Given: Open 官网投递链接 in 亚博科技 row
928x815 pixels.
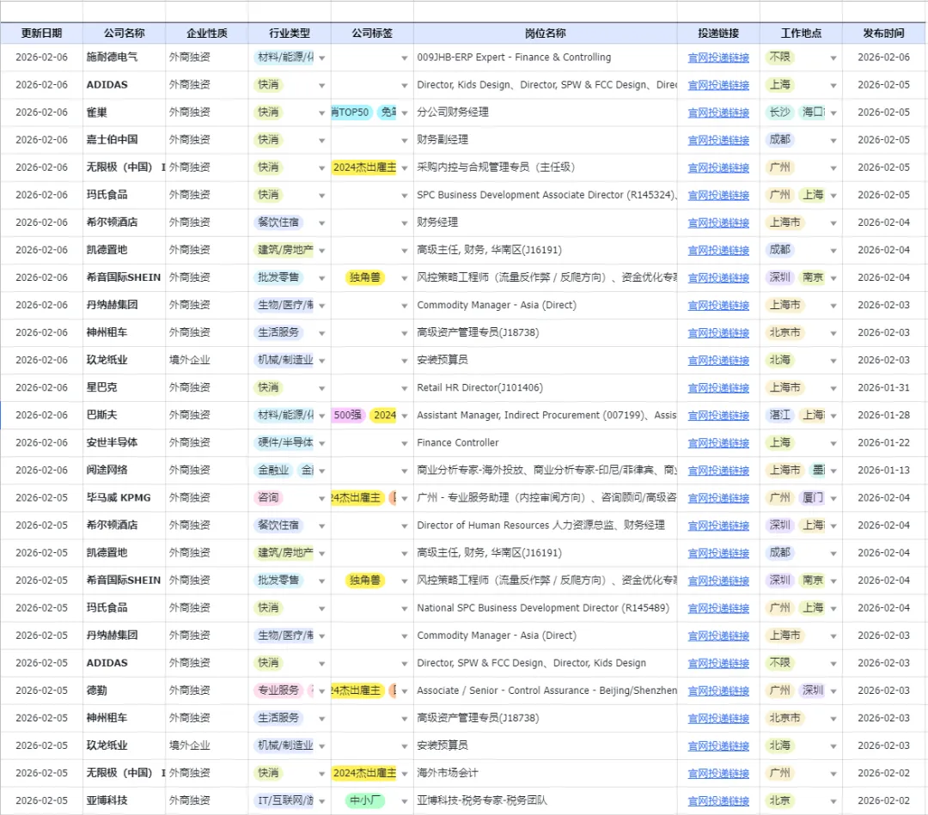Looking at the screenshot, I should click(x=718, y=801).
